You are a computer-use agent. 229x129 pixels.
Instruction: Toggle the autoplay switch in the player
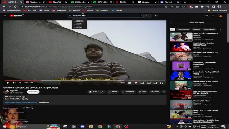point(122,83)
